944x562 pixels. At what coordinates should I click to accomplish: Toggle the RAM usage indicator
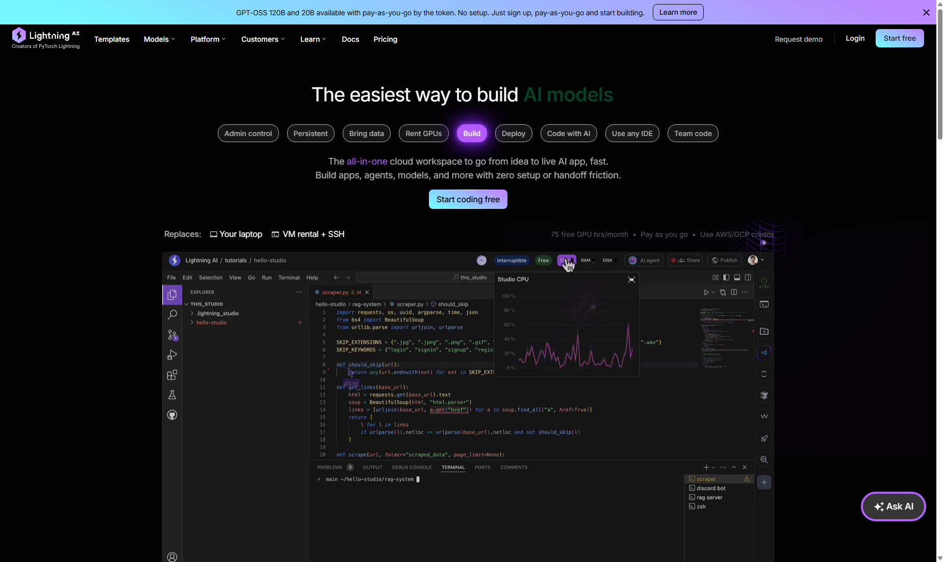tap(588, 260)
